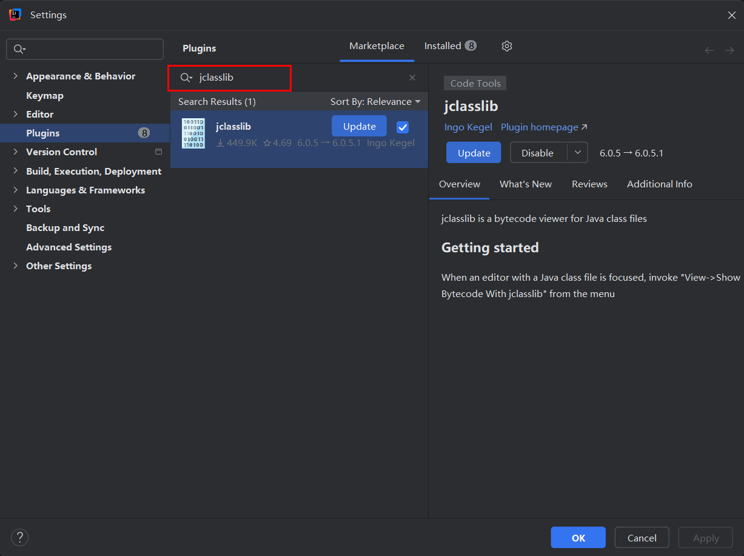Expand the Tools settings section
Screen dimensions: 744x556
[x=16, y=209]
